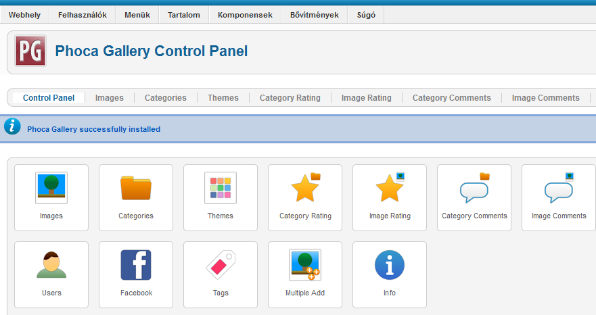Open the Bővítmények menu
Image resolution: width=596 pixels, height=315 pixels.
point(315,15)
